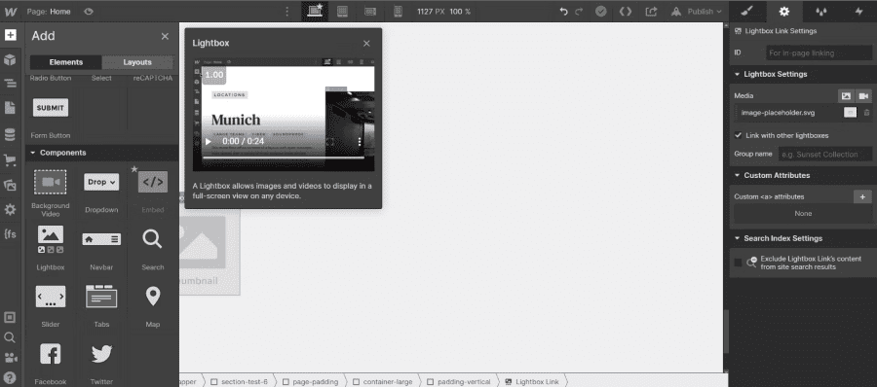Image resolution: width=877 pixels, height=387 pixels.
Task: Toggle page preview eye icon
Action: [x=89, y=11]
